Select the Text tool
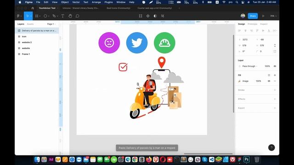The width and height of the screenshot is (294, 165). (x=62, y=16)
